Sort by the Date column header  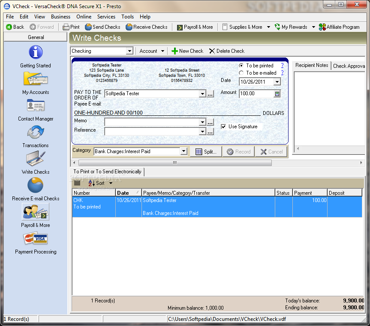[x=129, y=193]
